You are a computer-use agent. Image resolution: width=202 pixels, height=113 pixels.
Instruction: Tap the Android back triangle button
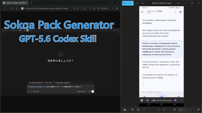click(174, 105)
